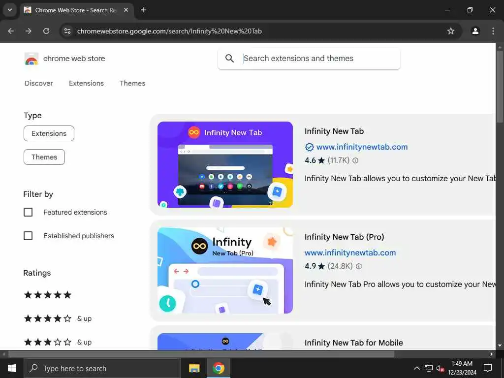Open the Infinity New Tab extension title
Screen dimensions: 504x378
334,131
